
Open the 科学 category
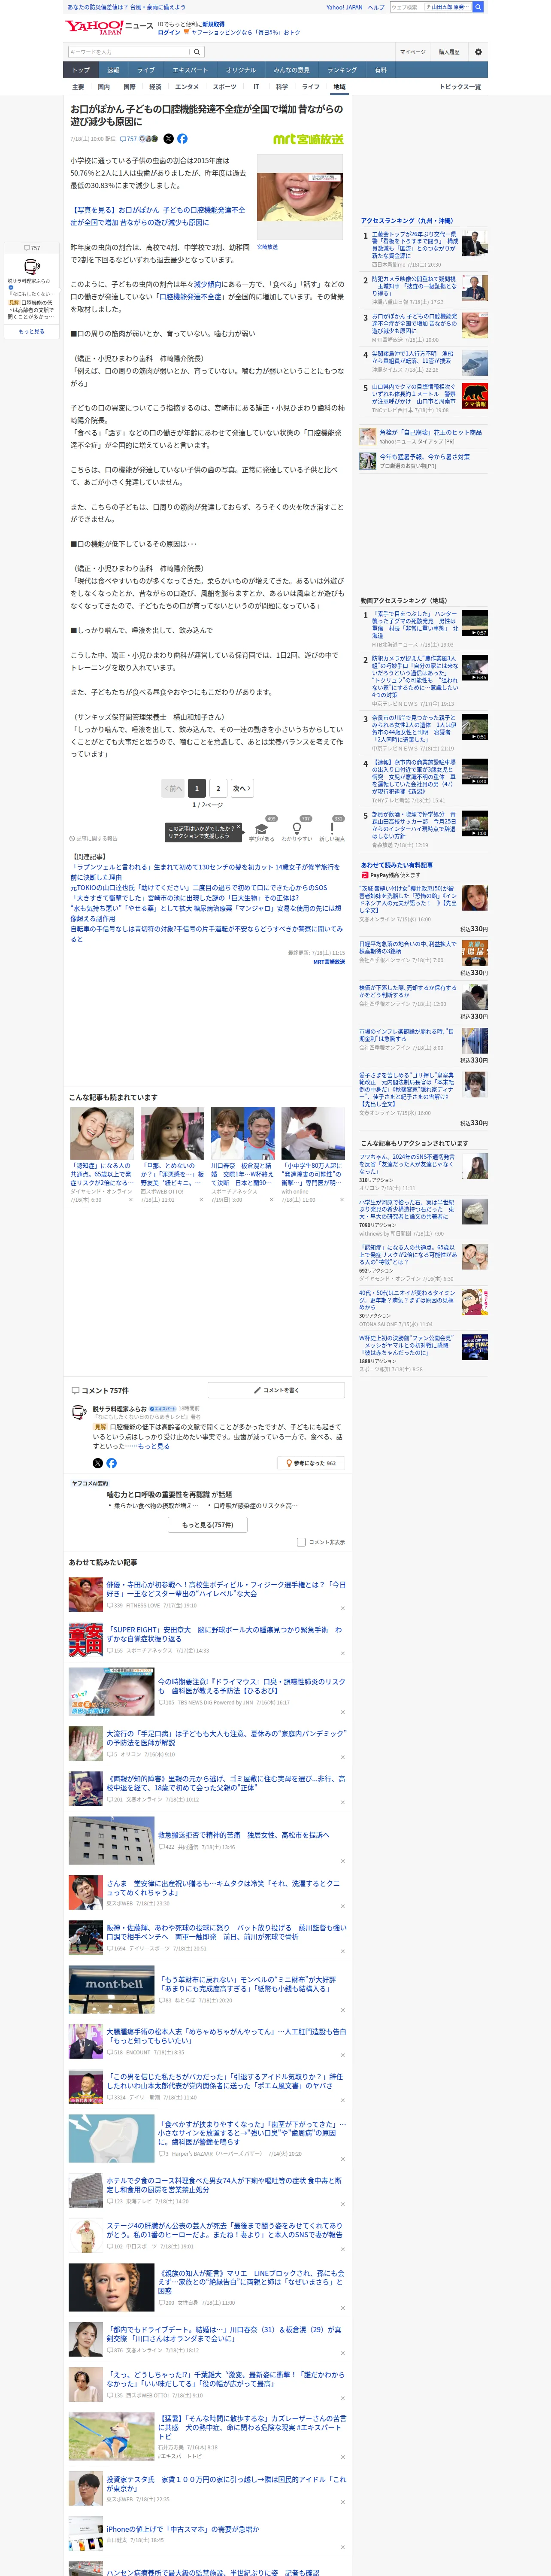pyautogui.click(x=282, y=87)
